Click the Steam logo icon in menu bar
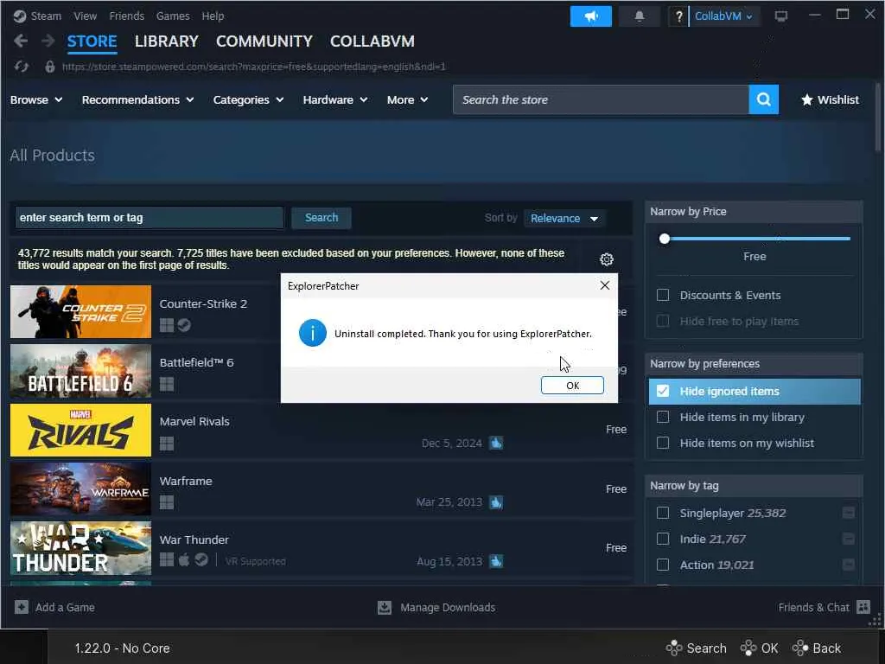The height and width of the screenshot is (664, 885). pos(20,16)
